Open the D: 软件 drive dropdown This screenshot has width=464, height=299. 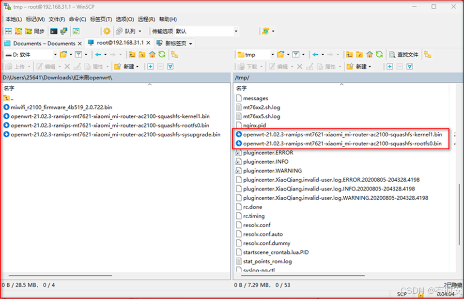(29, 55)
